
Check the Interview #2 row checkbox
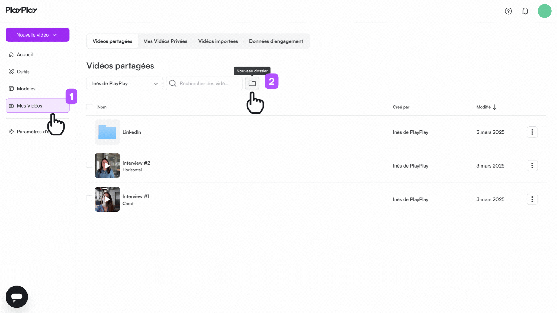point(89,165)
